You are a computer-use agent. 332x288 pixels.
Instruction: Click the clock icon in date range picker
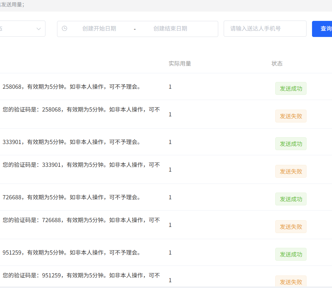tap(64, 29)
